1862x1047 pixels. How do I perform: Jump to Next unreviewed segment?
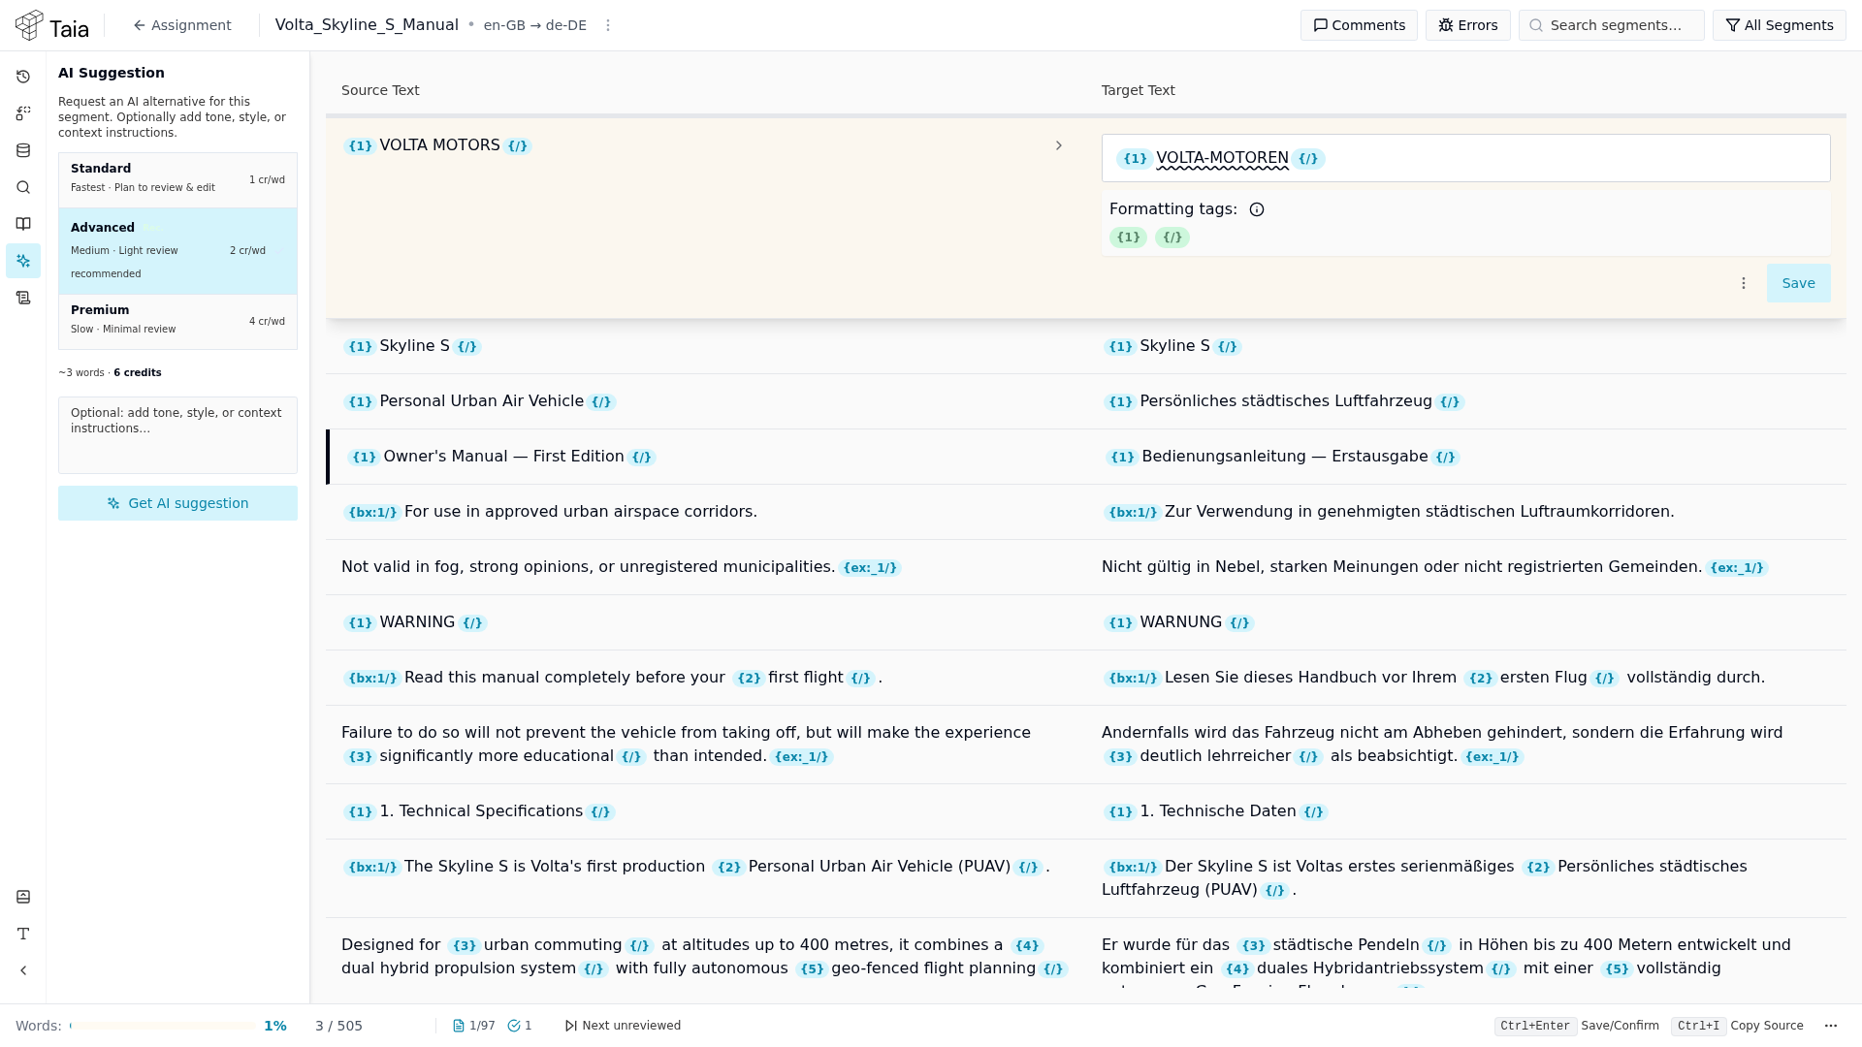[623, 1026]
